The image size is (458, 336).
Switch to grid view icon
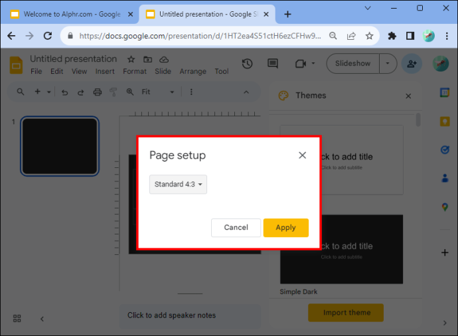pyautogui.click(x=17, y=319)
